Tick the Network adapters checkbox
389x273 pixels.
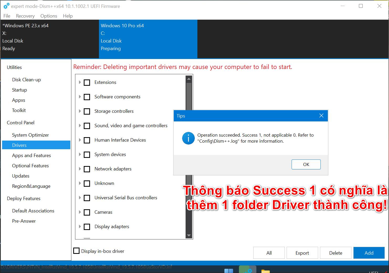coord(87,169)
